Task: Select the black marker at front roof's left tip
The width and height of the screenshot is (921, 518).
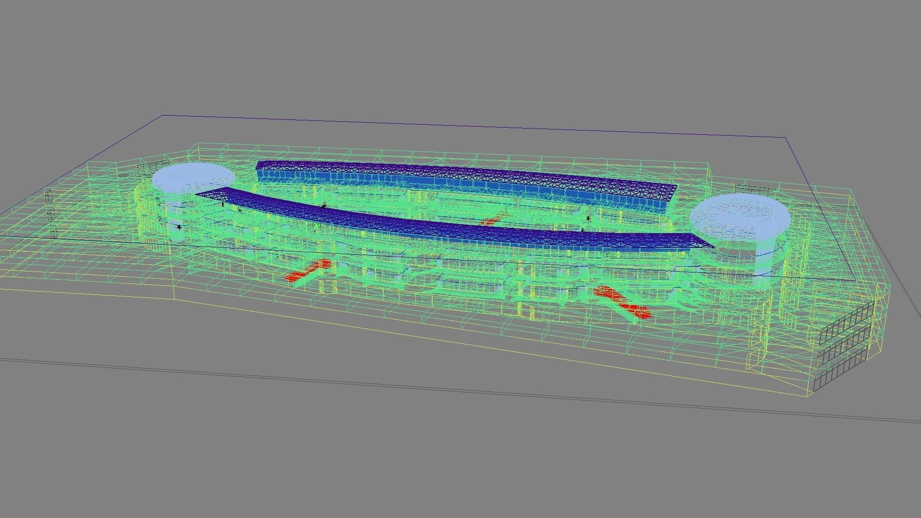Action: [x=223, y=204]
